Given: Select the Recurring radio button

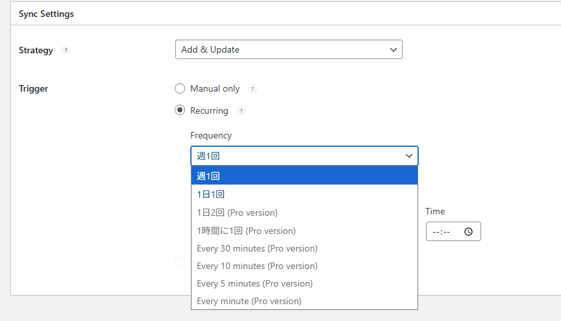Looking at the screenshot, I should (x=180, y=110).
